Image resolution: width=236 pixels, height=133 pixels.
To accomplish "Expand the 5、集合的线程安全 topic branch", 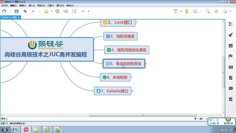I will (146, 64).
